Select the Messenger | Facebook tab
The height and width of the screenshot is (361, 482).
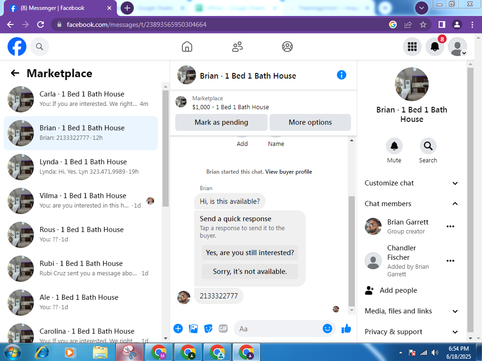60,8
